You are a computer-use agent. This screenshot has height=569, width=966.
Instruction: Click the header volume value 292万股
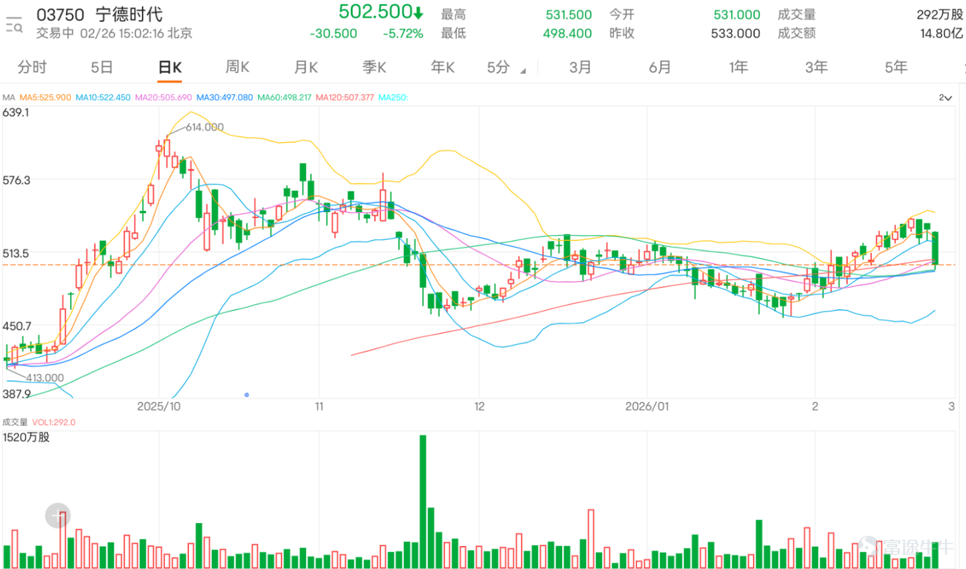tap(939, 14)
